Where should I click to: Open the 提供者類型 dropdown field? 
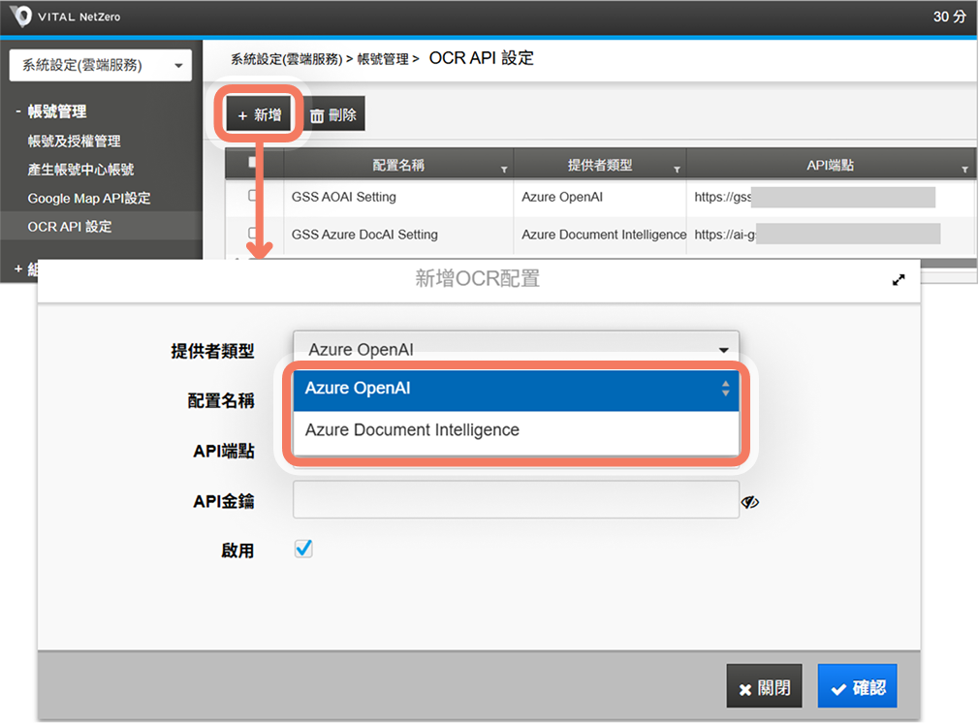coord(515,350)
